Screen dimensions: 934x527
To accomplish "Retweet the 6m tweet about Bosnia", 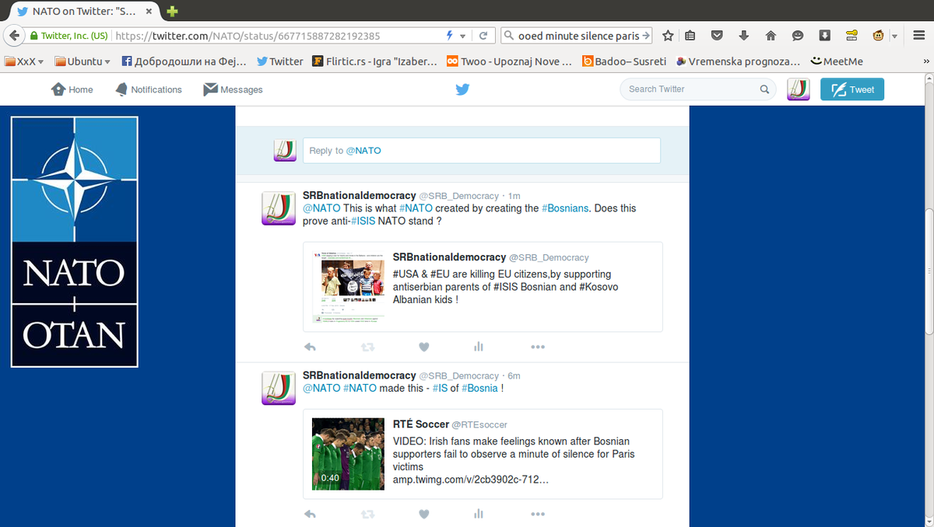I will 368,514.
